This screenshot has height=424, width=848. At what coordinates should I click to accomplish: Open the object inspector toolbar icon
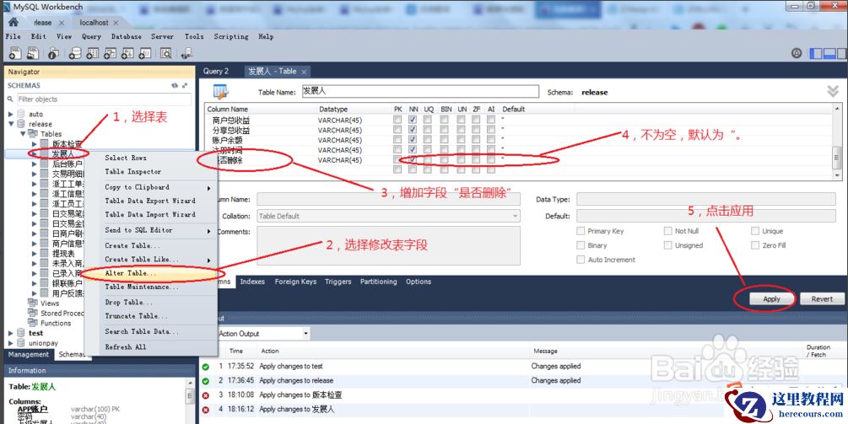coord(53,53)
